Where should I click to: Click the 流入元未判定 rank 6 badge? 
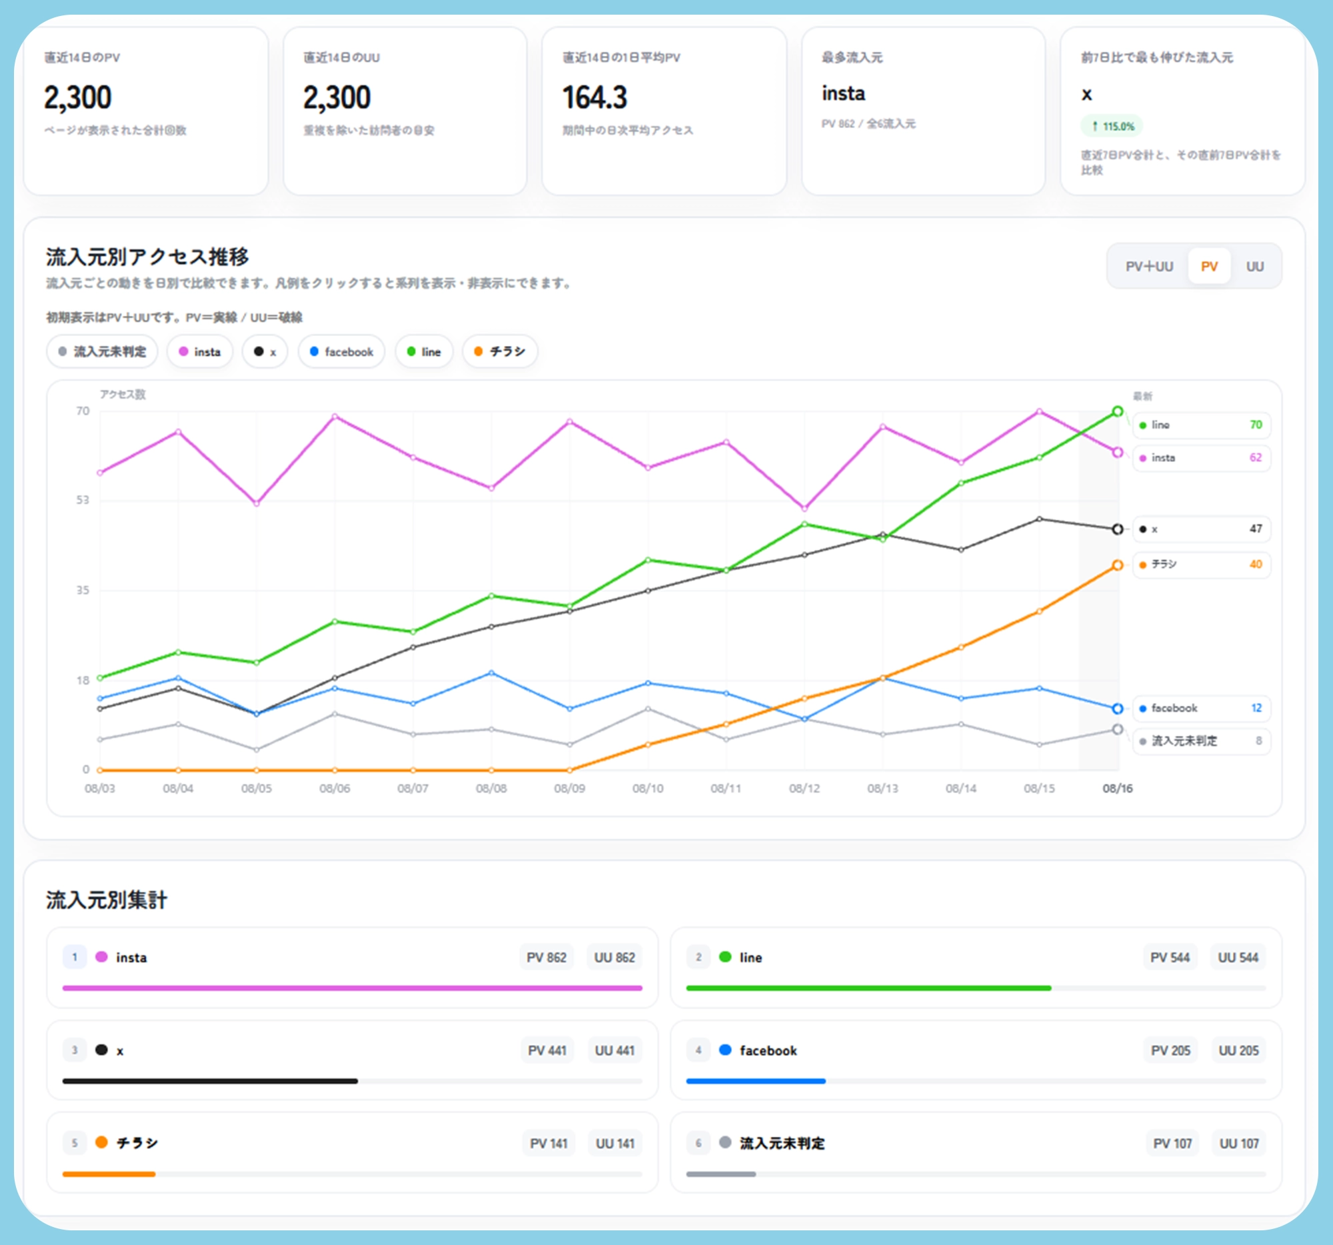coord(698,1143)
